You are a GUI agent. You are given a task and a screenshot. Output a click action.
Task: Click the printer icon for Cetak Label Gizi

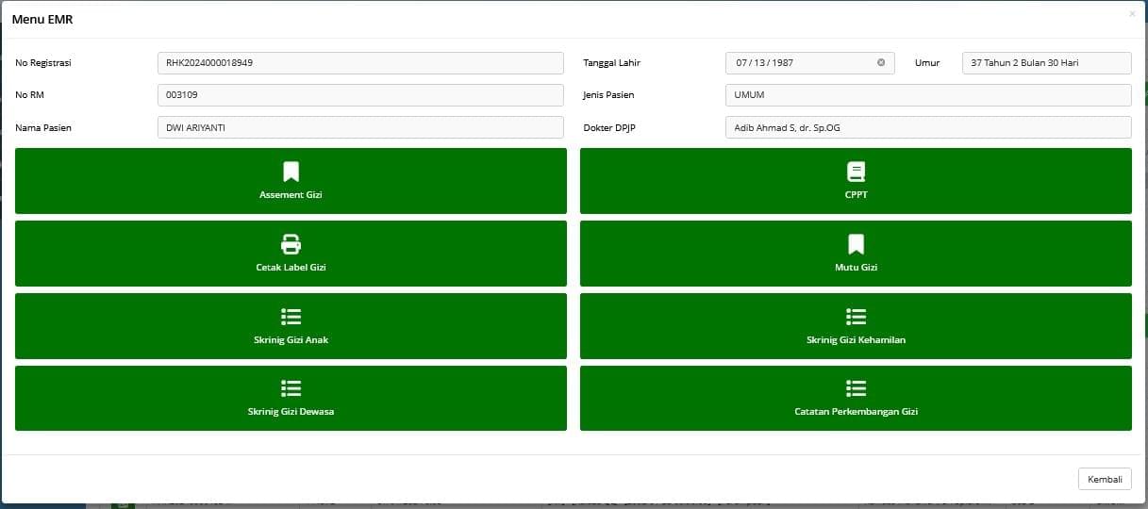point(291,244)
